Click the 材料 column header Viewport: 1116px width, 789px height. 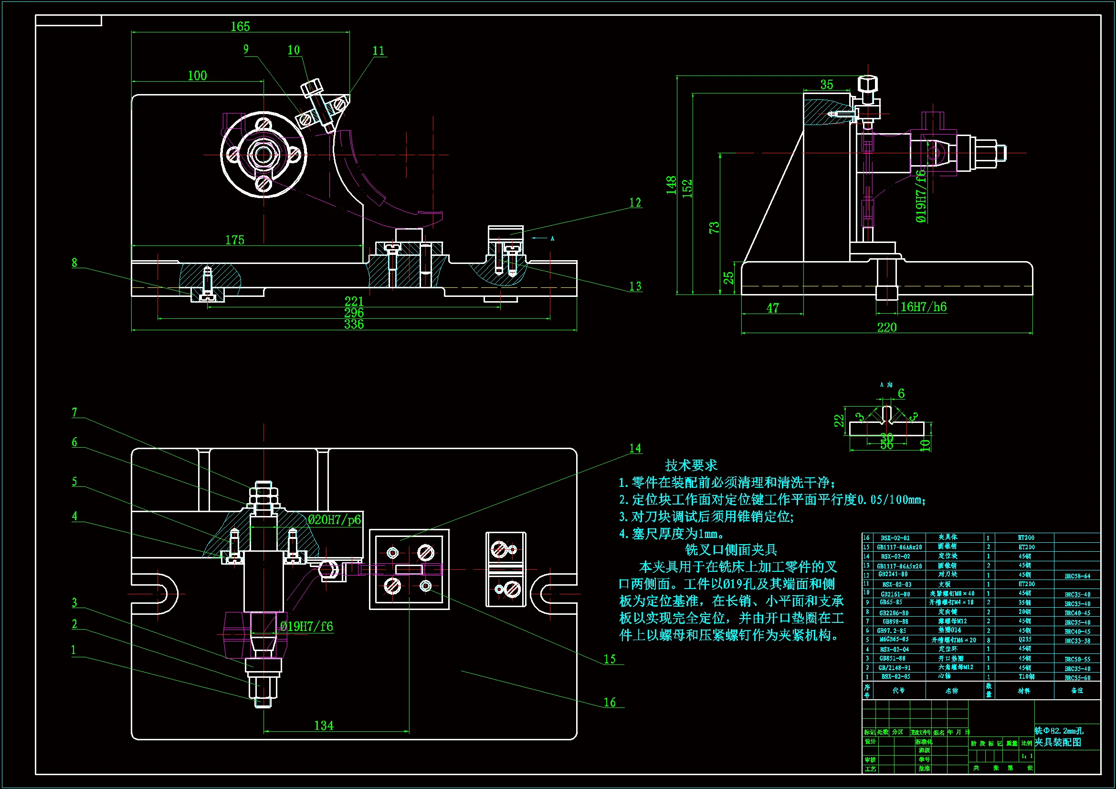click(x=1024, y=691)
